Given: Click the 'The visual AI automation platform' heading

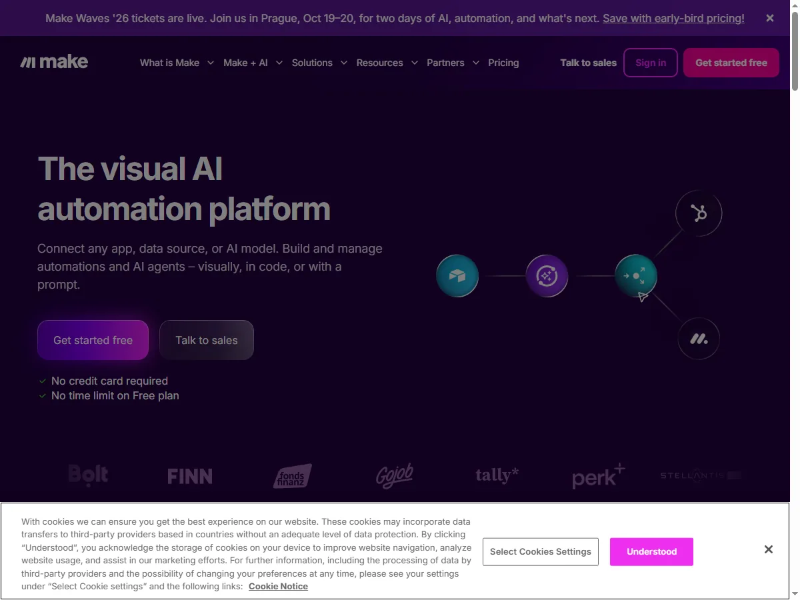Looking at the screenshot, I should (x=184, y=189).
